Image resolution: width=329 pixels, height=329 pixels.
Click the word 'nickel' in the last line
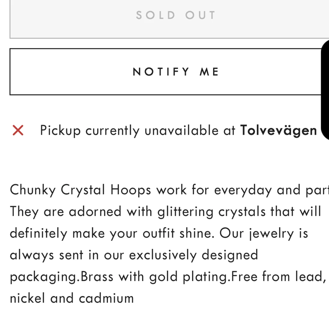pos(27,298)
